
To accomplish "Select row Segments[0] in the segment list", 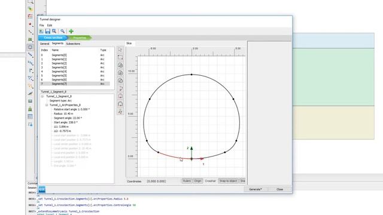I will point(75,55).
